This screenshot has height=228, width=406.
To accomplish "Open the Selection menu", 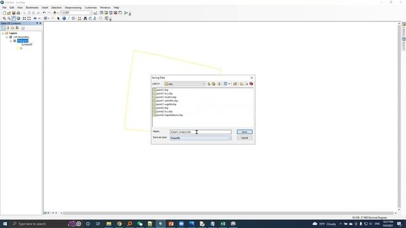I will click(x=56, y=8).
